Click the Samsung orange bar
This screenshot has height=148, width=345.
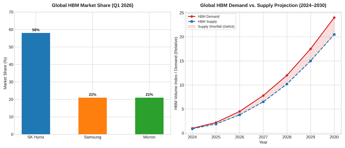(93, 116)
